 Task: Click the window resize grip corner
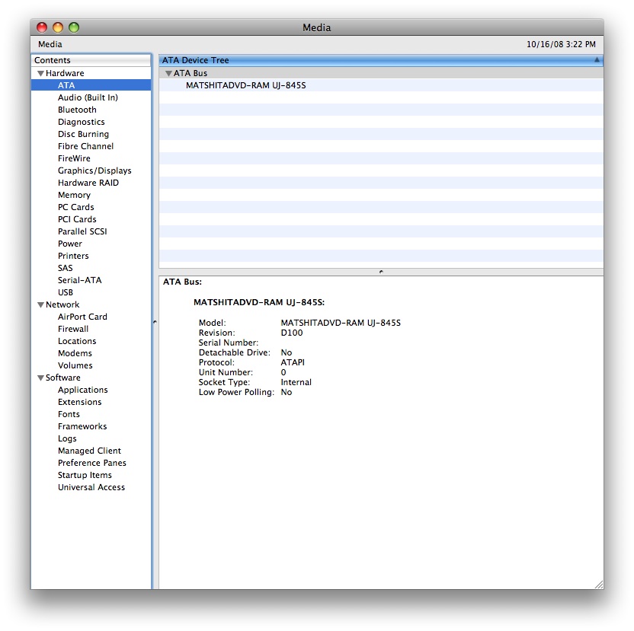pos(599,585)
